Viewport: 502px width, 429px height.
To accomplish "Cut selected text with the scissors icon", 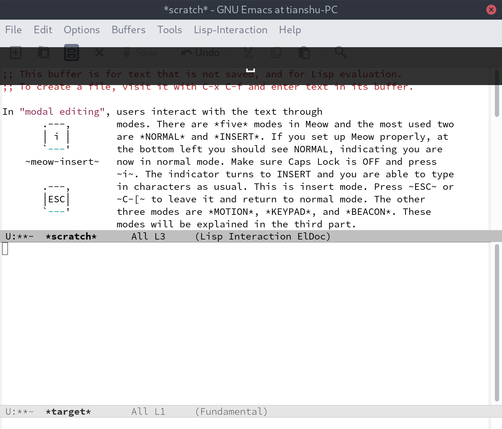I will [248, 53].
